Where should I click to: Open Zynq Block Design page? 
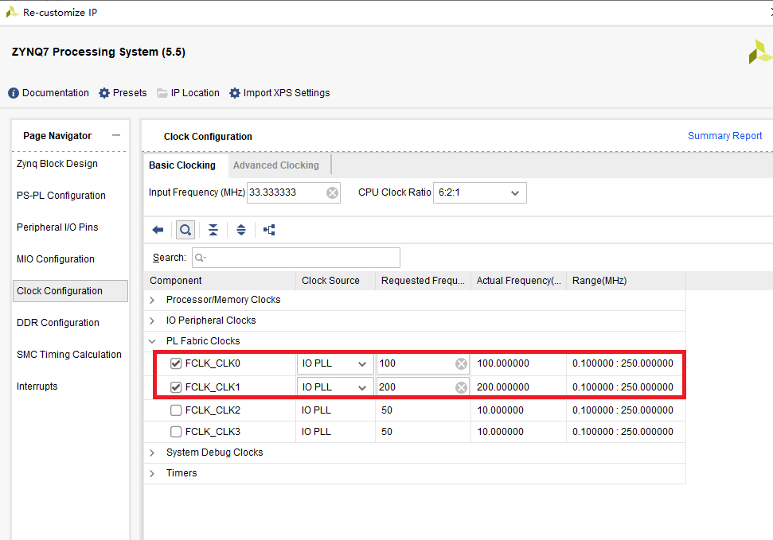(57, 164)
